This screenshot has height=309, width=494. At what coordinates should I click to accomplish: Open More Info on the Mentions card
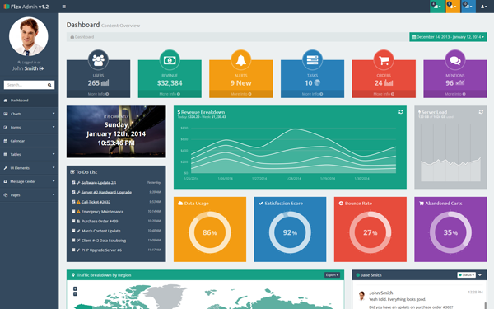455,94
